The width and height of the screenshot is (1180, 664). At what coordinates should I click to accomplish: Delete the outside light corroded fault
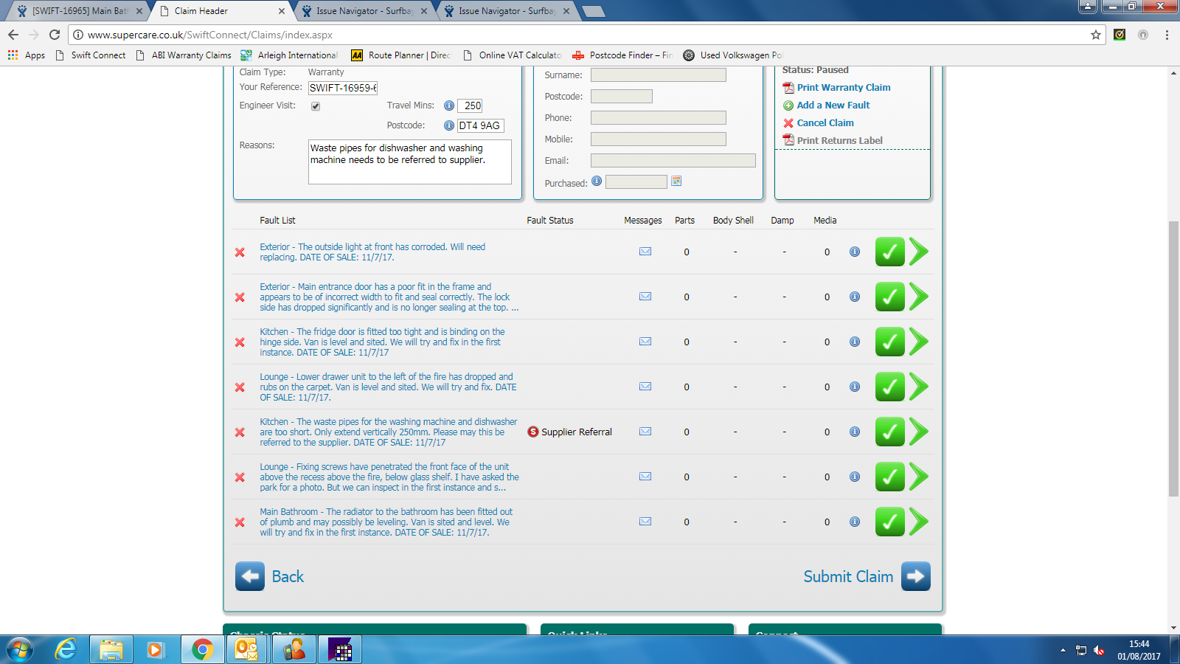(x=240, y=252)
